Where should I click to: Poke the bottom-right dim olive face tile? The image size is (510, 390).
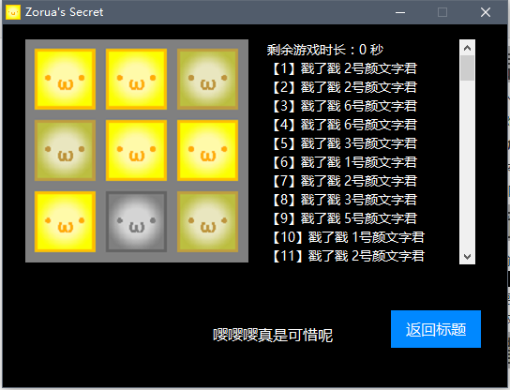point(207,221)
